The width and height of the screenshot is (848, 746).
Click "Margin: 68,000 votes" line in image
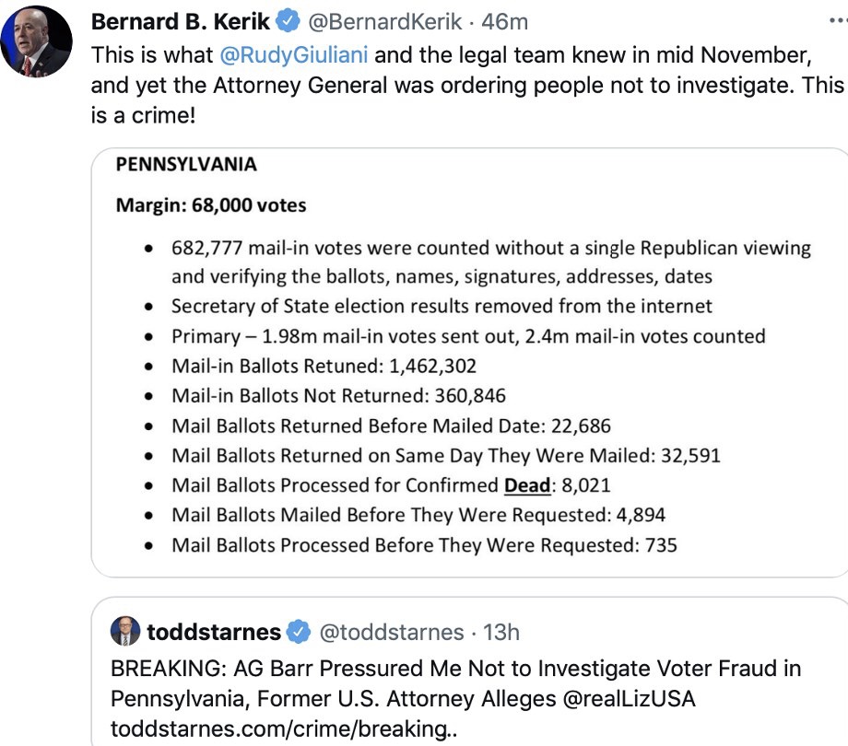coord(210,204)
